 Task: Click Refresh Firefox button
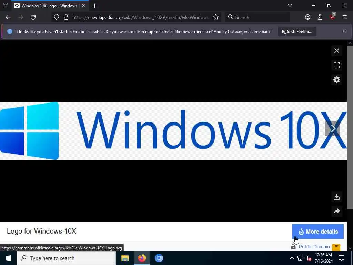tap(297, 32)
